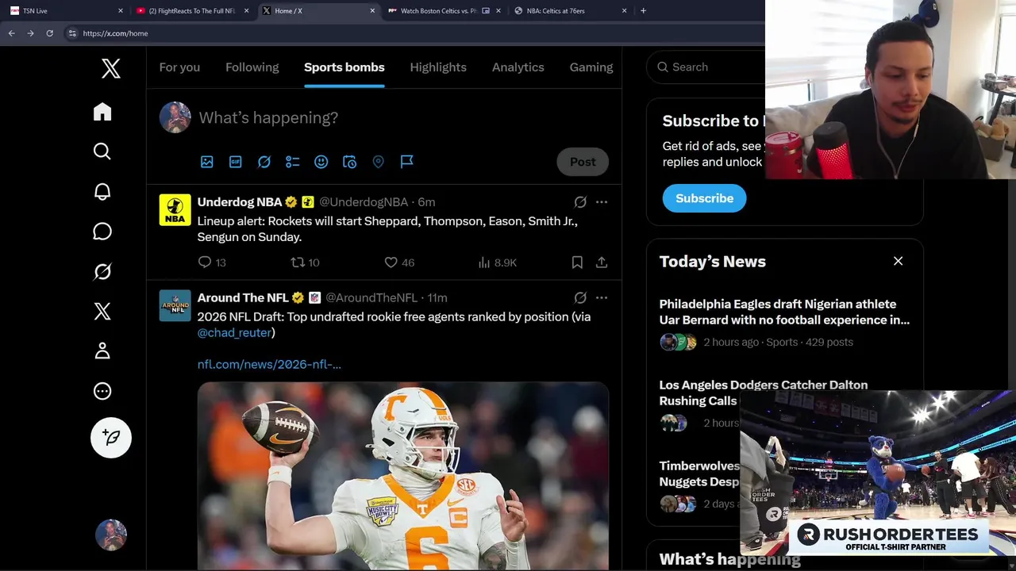The image size is (1016, 571).
Task: Click Grok enhance icon in composer toolbar
Action: tap(264, 162)
